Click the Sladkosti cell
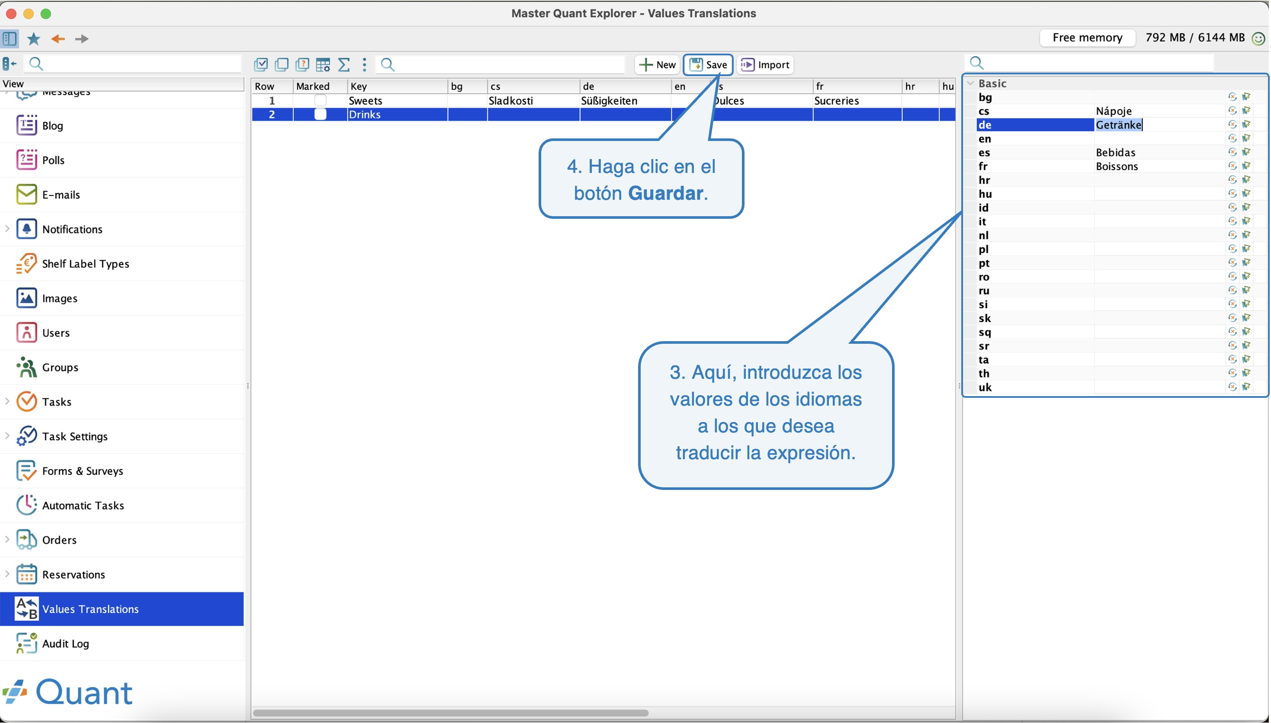1271x723 pixels. pos(533,100)
